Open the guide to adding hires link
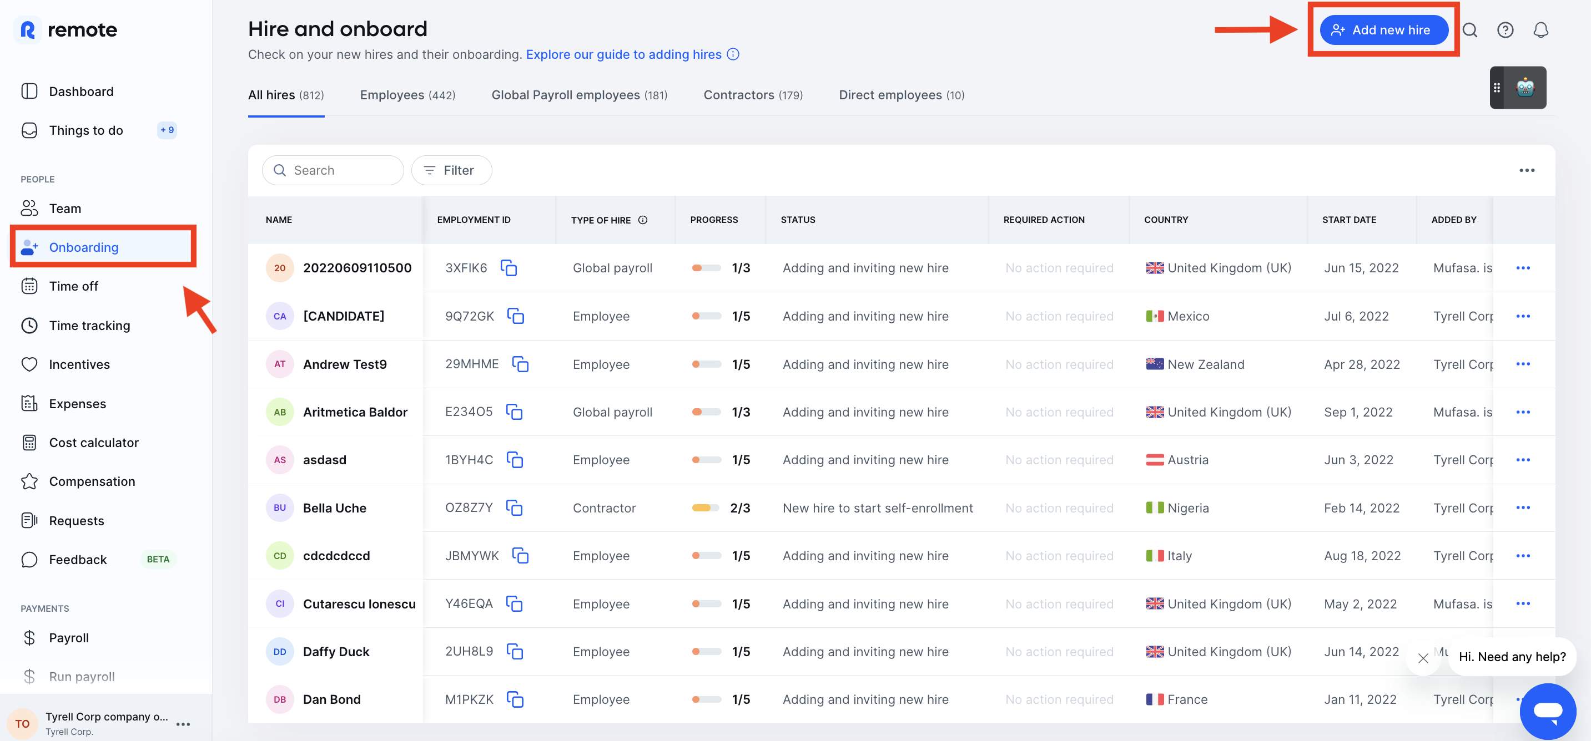Viewport: 1591px width, 741px height. pyautogui.click(x=624, y=54)
